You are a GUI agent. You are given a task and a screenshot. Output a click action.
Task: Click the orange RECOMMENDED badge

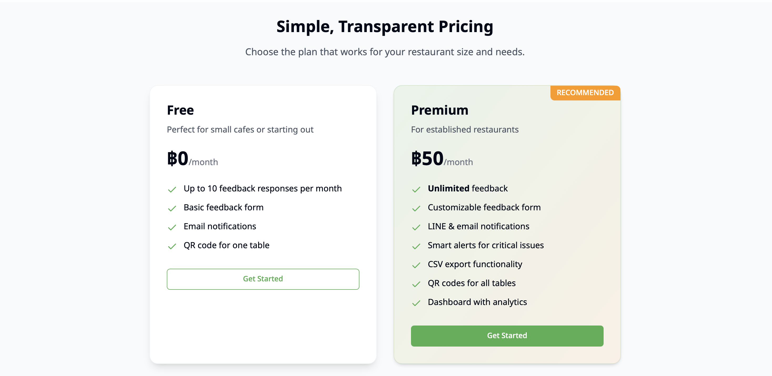pos(585,93)
